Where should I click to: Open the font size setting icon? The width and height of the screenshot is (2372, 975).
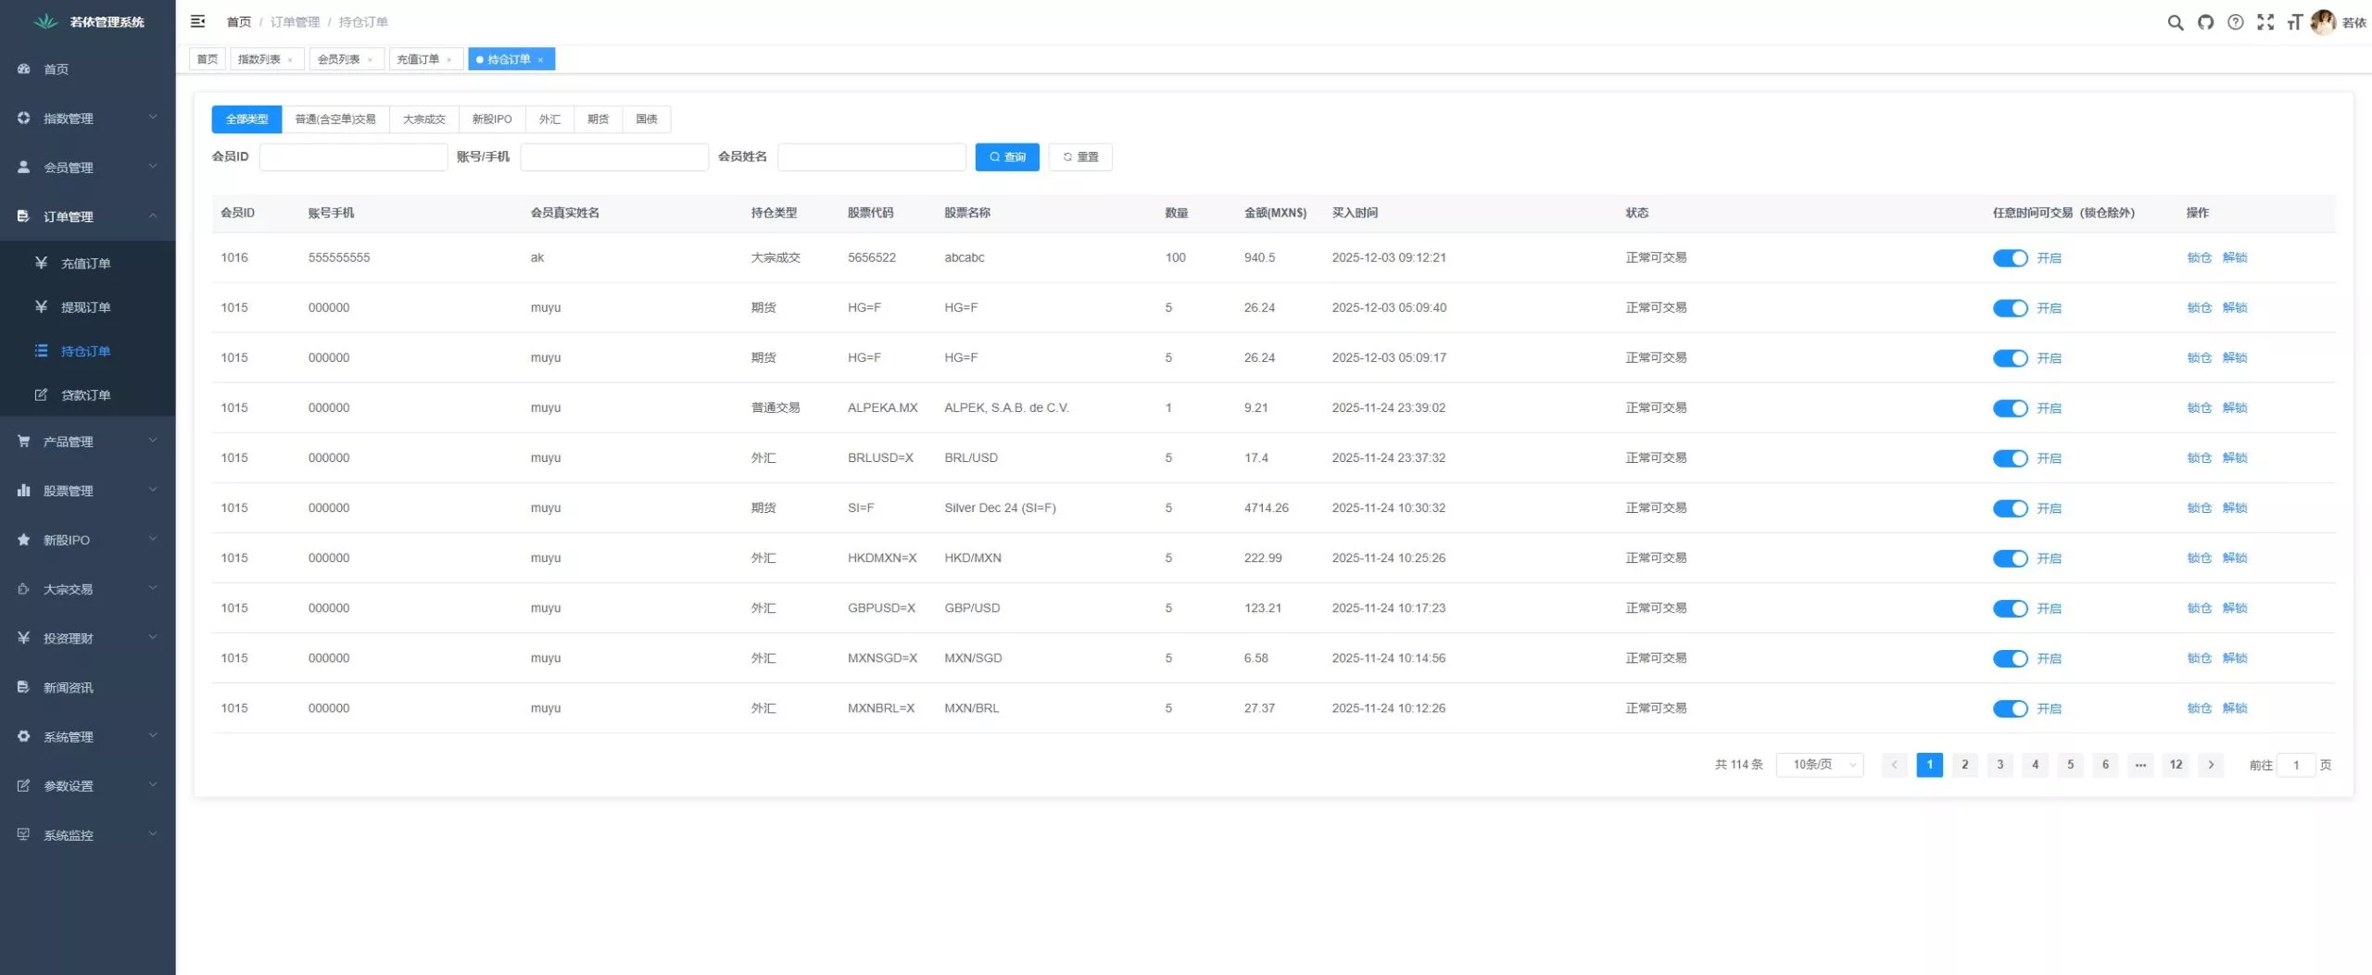(2294, 22)
